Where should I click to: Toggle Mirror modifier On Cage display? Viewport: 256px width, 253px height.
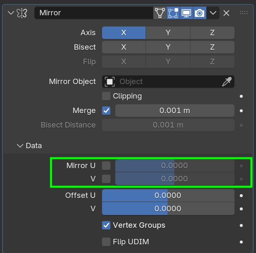click(160, 13)
